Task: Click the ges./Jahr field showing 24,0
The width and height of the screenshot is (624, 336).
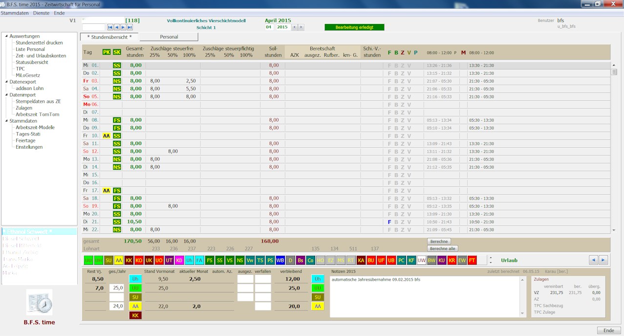Action: [116, 306]
